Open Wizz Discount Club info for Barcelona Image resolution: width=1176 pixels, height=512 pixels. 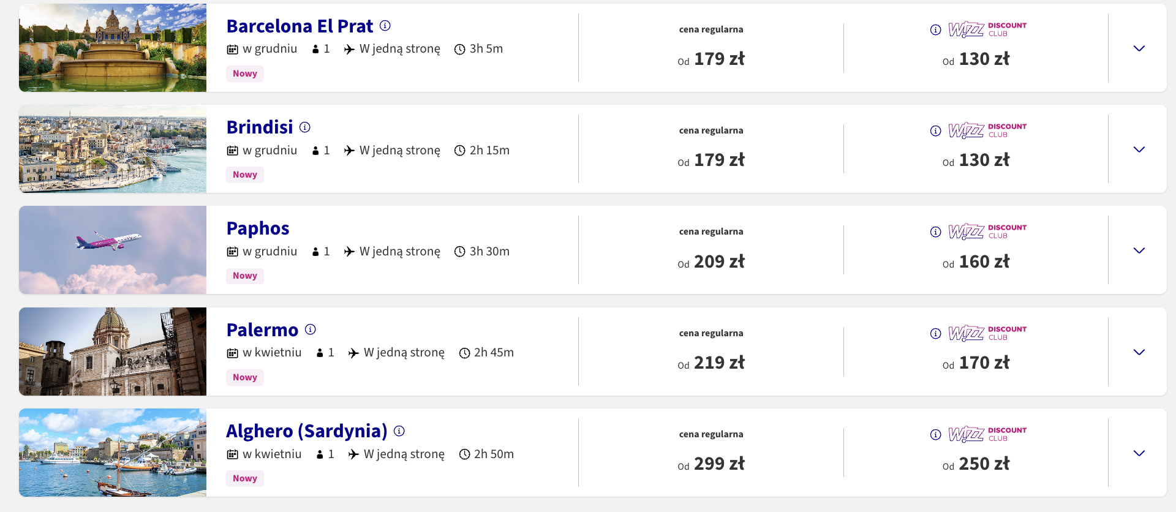(x=935, y=30)
